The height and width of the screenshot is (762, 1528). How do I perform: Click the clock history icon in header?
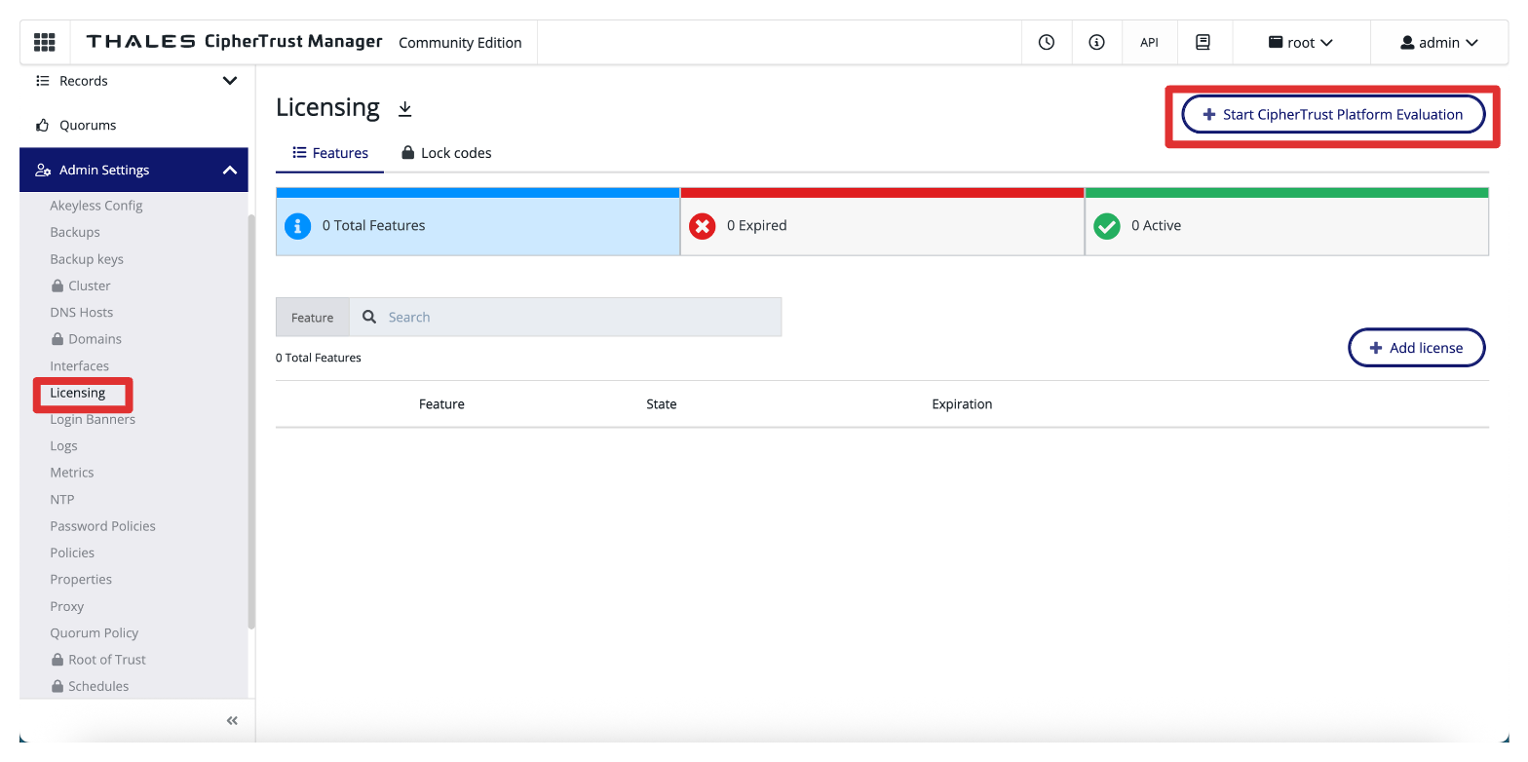[x=1047, y=42]
